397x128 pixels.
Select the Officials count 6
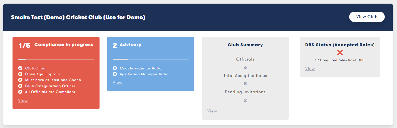click(x=245, y=67)
